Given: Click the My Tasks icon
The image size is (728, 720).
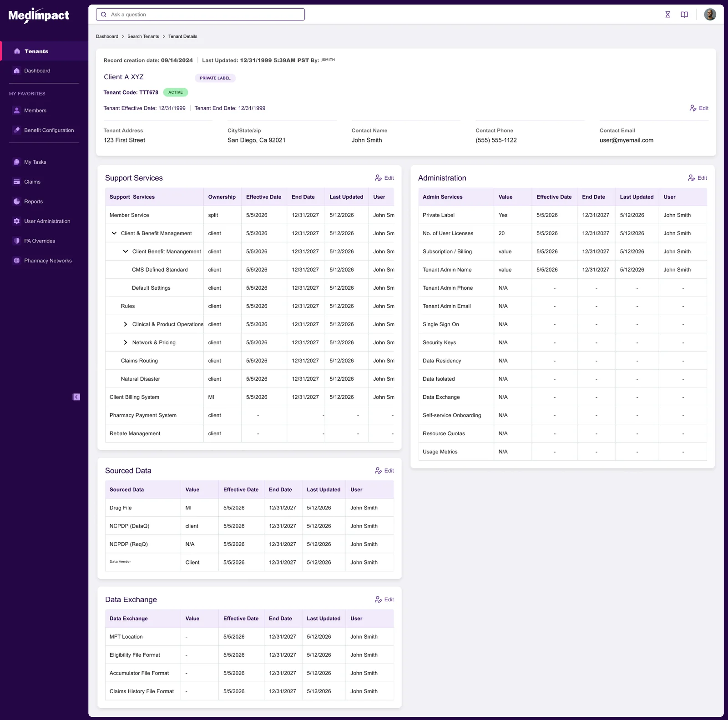Looking at the screenshot, I should (x=17, y=162).
